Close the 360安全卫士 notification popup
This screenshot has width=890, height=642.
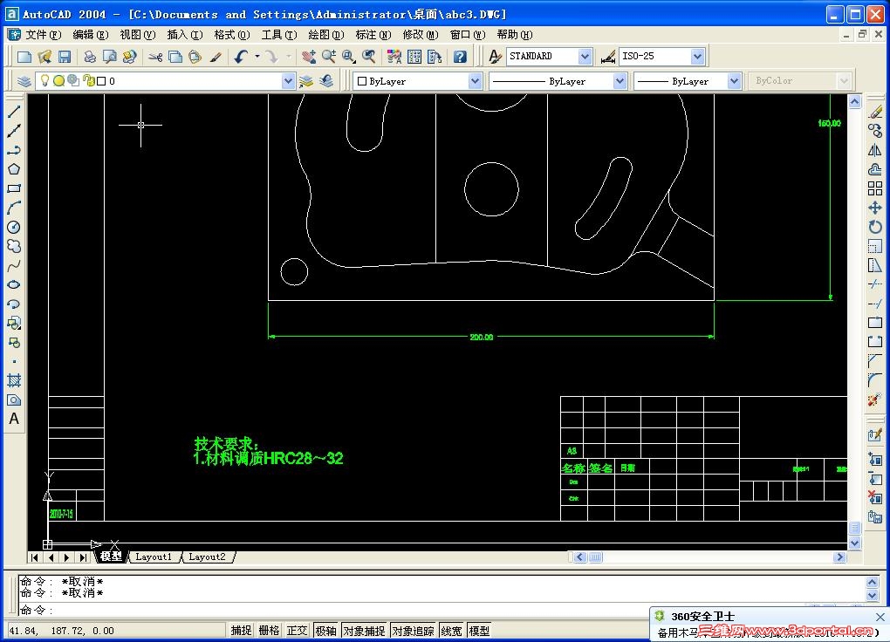click(x=880, y=617)
